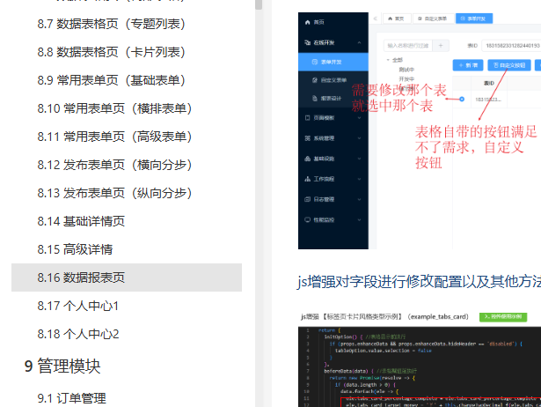
Task: Click the 表单开发 sidebar icon
Action: coord(315,63)
